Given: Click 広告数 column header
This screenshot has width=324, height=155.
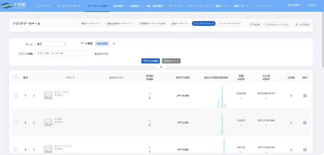Looking at the screenshot, I should click(291, 77).
